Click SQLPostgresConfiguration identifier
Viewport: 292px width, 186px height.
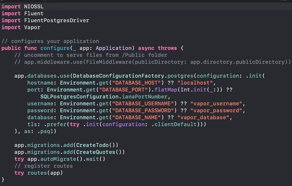point(80,97)
